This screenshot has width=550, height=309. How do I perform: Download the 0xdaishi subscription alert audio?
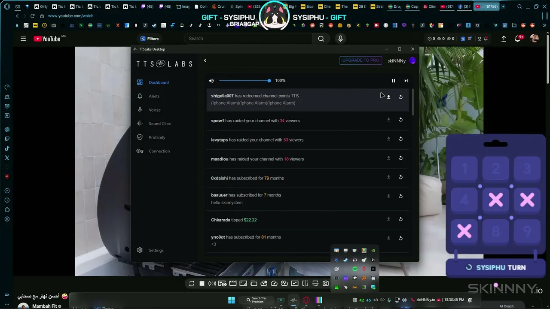388,177
